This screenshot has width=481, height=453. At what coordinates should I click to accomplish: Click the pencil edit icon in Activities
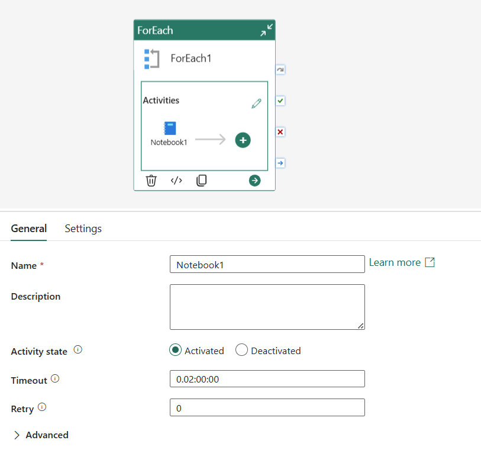click(256, 104)
